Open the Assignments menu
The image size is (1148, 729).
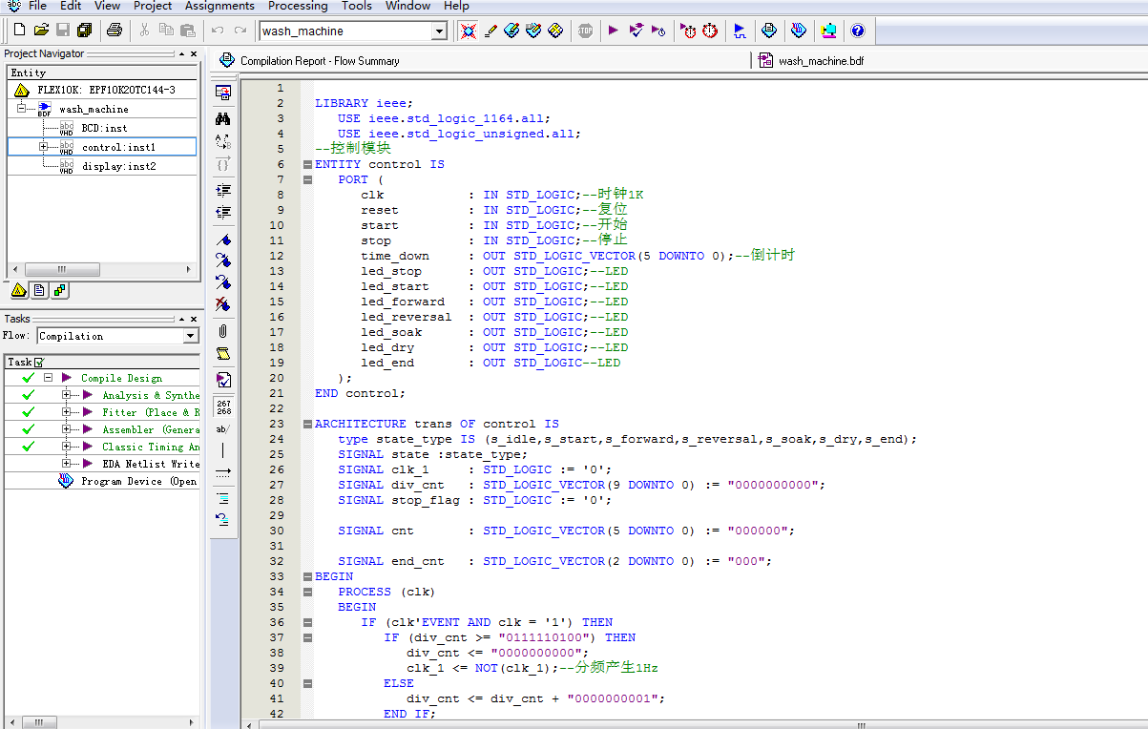click(x=219, y=6)
